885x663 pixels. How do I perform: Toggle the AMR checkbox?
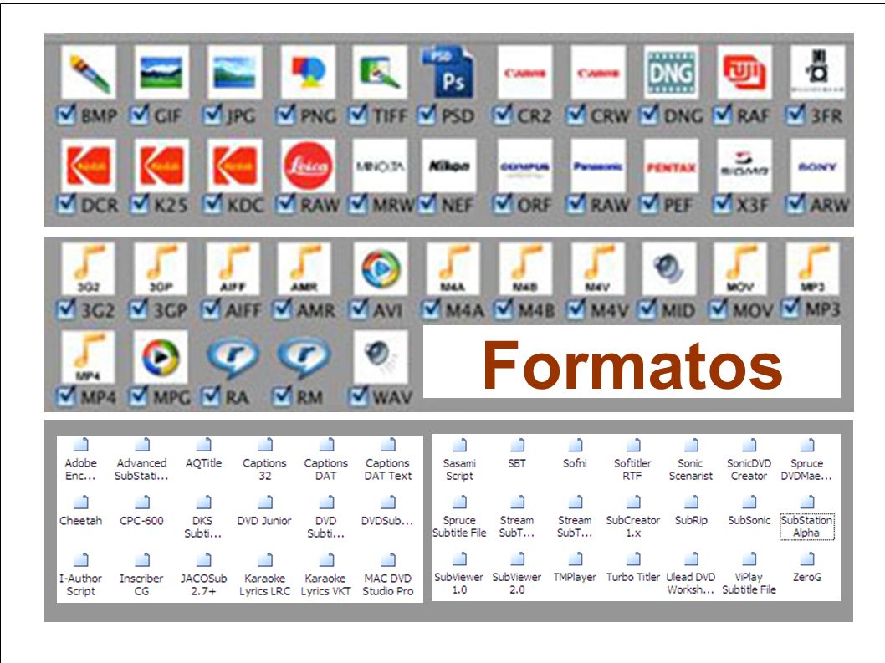282,309
